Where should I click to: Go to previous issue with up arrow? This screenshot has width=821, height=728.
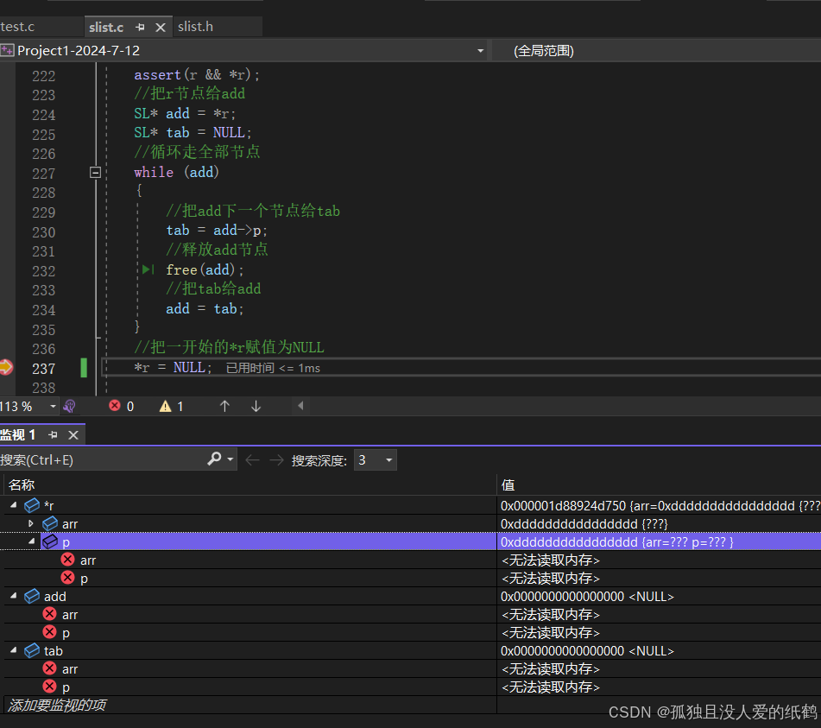[x=224, y=406]
